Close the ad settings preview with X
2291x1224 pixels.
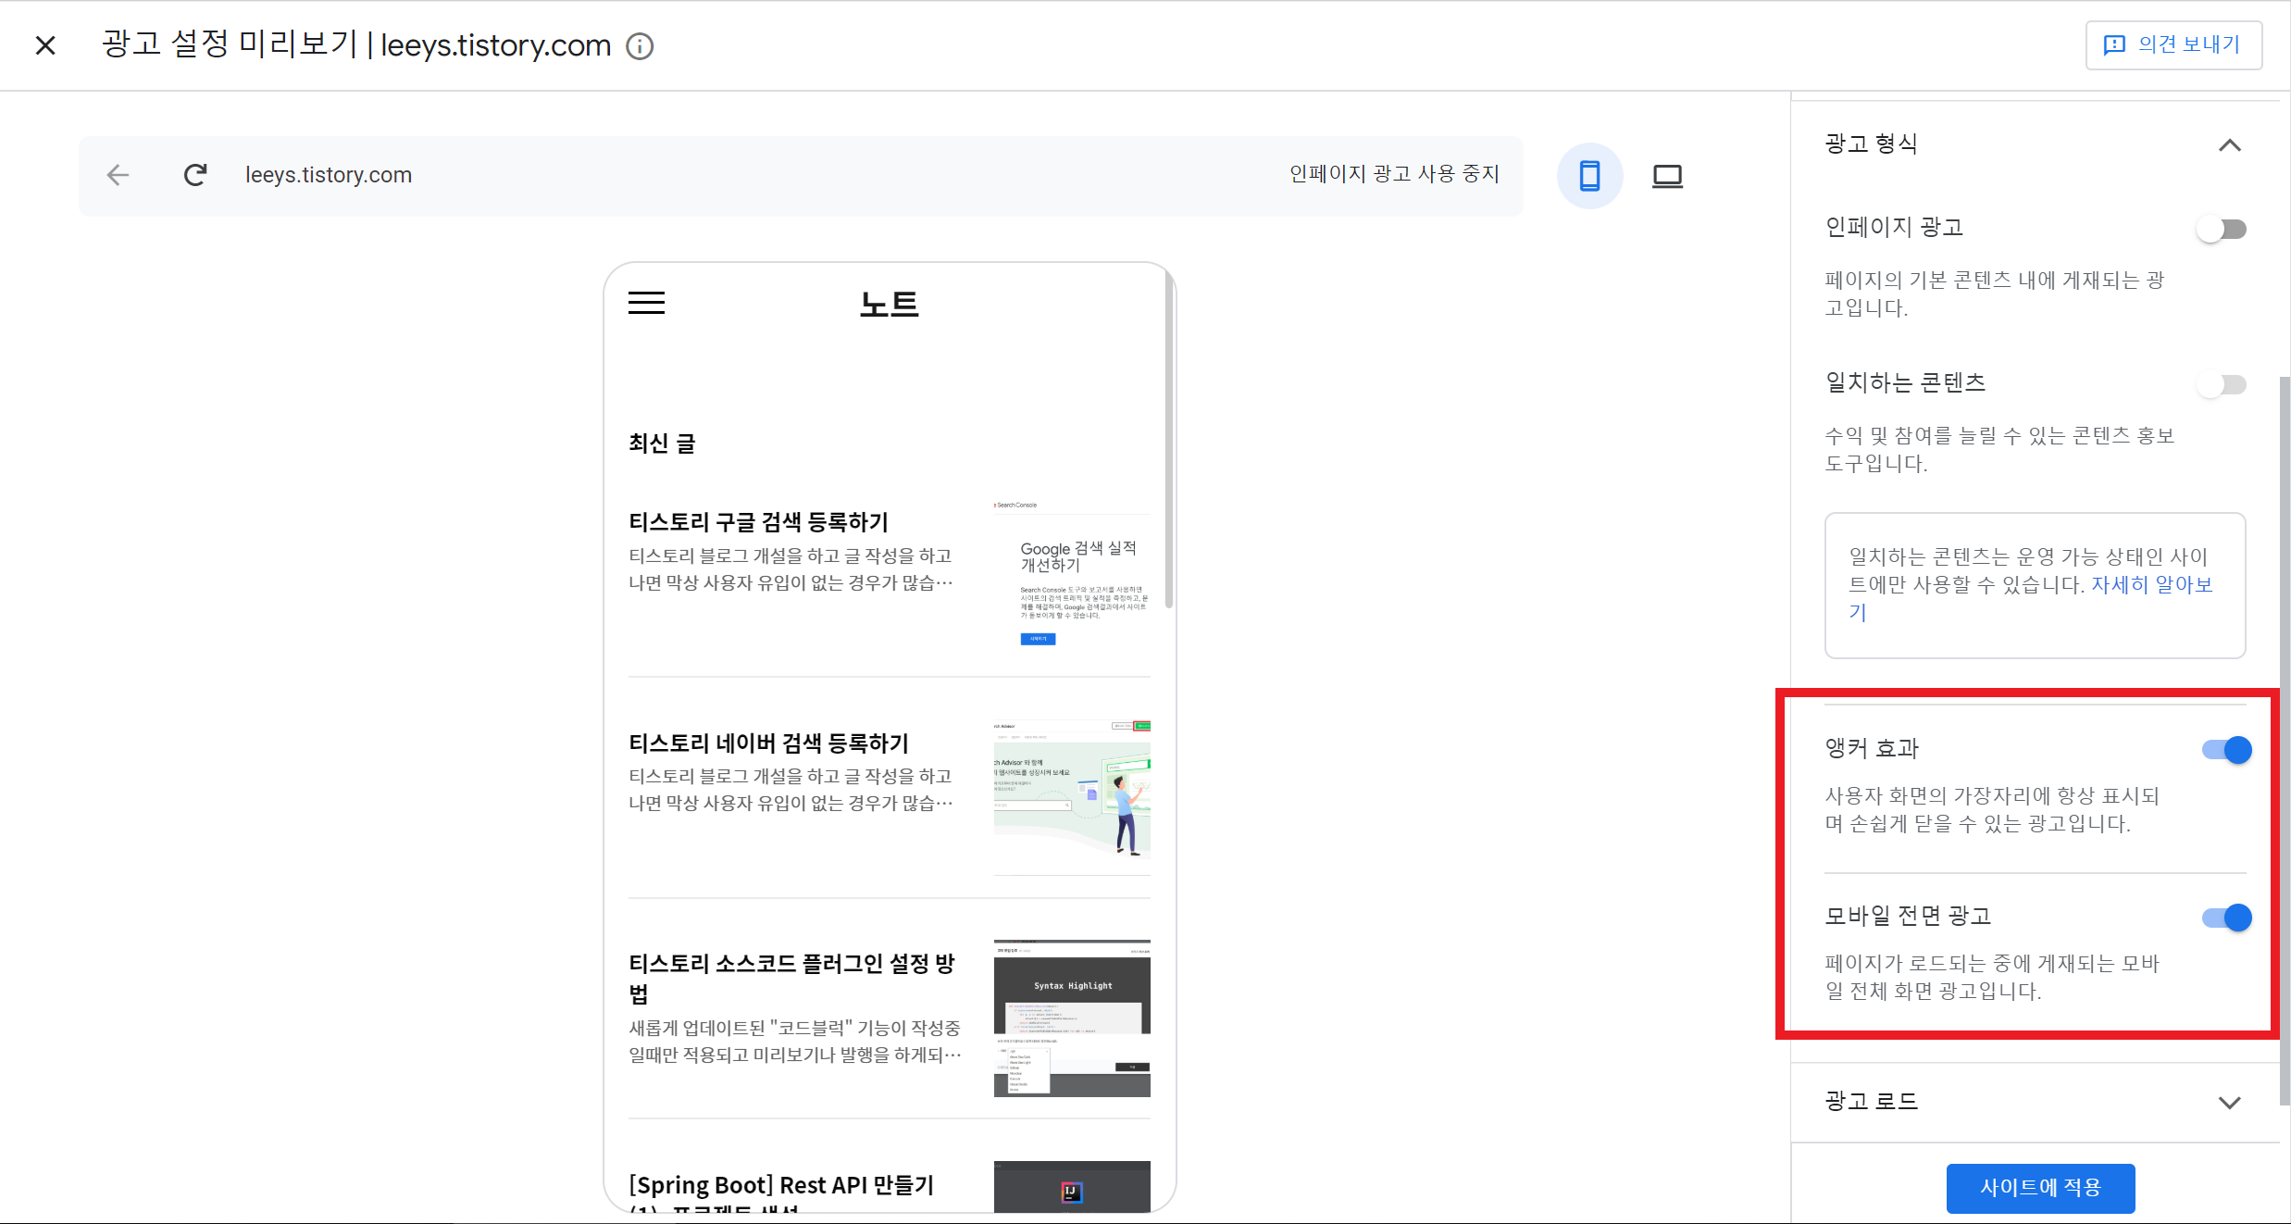coord(45,44)
